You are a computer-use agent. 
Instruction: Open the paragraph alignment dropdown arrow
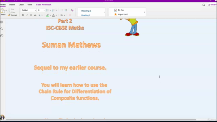tap(64, 15)
